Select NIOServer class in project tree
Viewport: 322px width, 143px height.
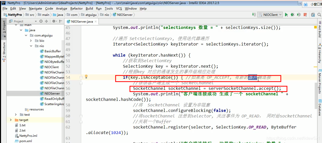(x=50, y=93)
